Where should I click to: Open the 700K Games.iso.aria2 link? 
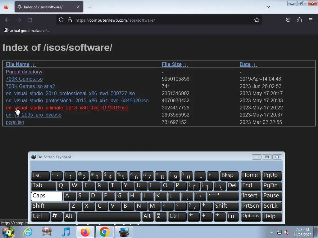tap(30, 86)
